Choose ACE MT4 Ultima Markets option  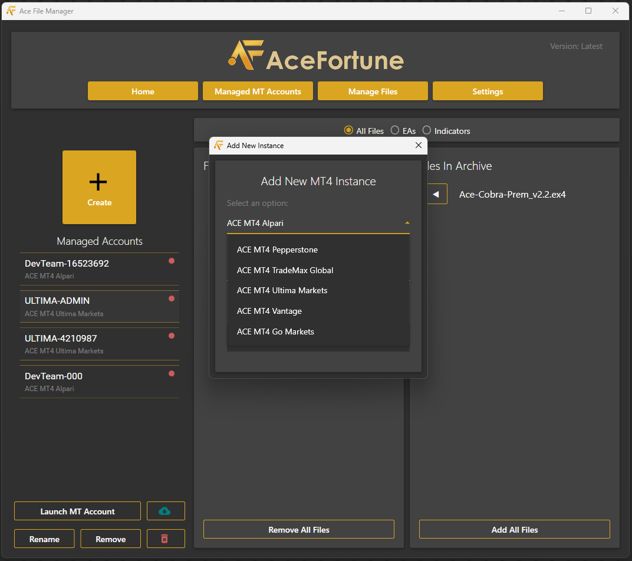318,290
